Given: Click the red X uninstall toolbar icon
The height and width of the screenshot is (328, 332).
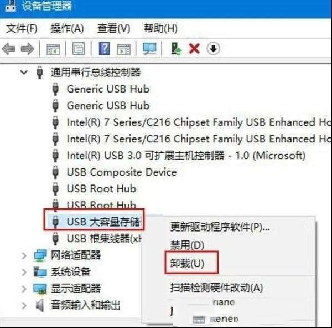Looking at the screenshot, I should point(194,49).
